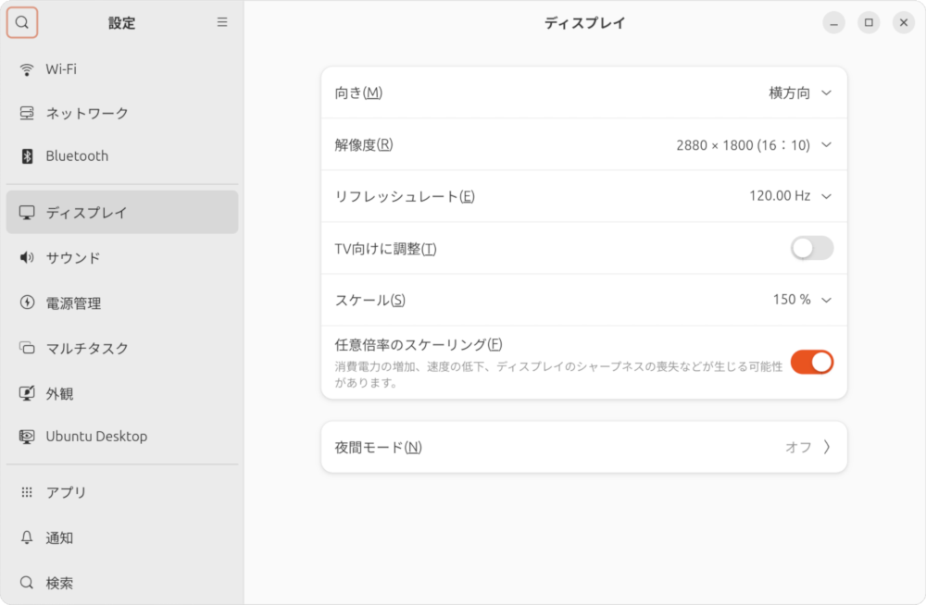Toggle fractional scaling off
This screenshot has width=926, height=605.
pos(811,362)
